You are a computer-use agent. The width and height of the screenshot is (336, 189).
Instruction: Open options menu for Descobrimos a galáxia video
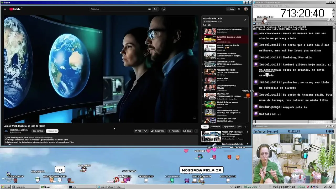coord(247,144)
